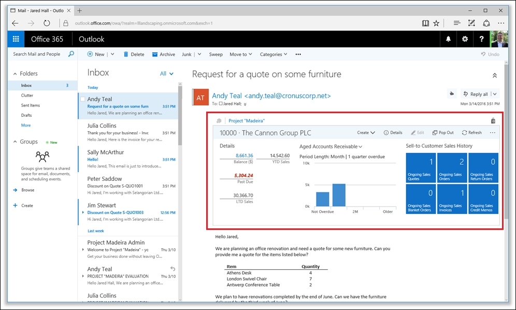Open the Ongoing Sales Orders tile
The height and width of the screenshot is (310, 516).
tap(452, 167)
